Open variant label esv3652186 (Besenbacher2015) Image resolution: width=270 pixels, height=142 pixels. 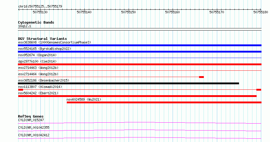[x=44, y=80]
